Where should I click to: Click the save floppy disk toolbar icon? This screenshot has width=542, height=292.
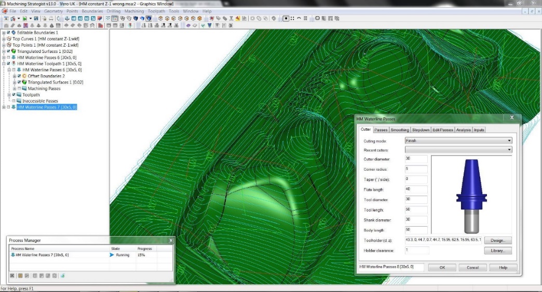pyautogui.click(x=36, y=18)
